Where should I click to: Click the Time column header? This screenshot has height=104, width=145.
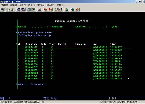113,44
